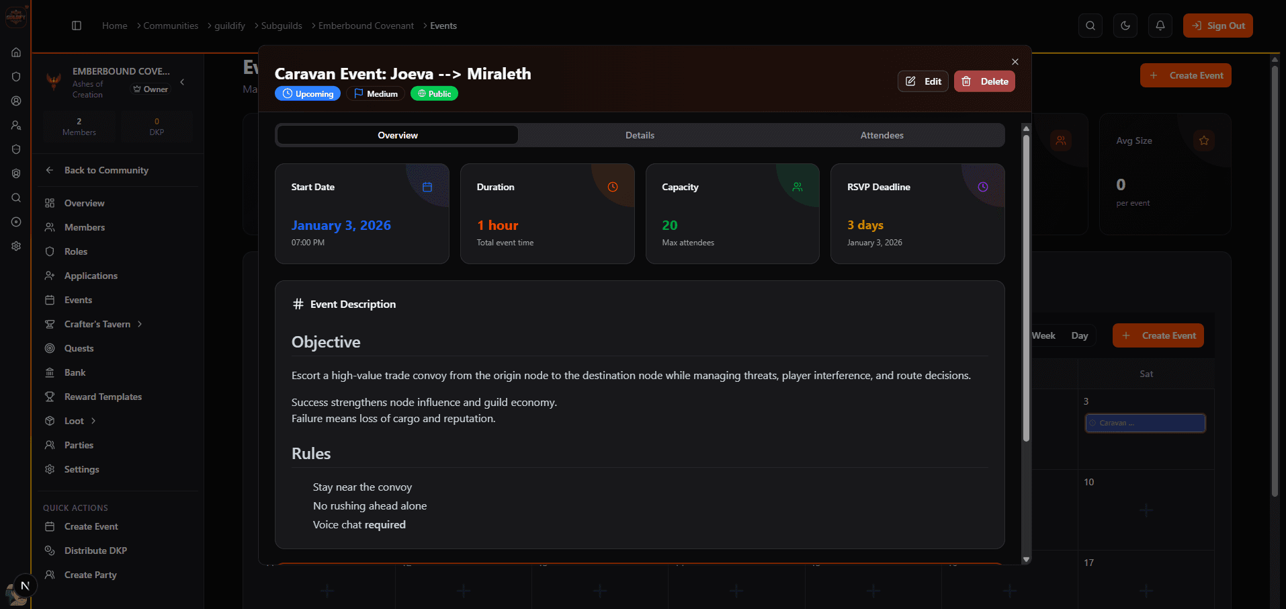The image size is (1286, 609).
Task: Open the top-bar search icon
Action: (x=1090, y=25)
